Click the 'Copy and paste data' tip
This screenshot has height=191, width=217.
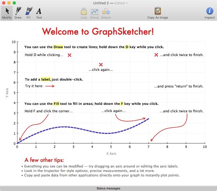102,175
